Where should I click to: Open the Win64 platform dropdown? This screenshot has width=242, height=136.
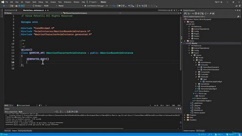50,6
